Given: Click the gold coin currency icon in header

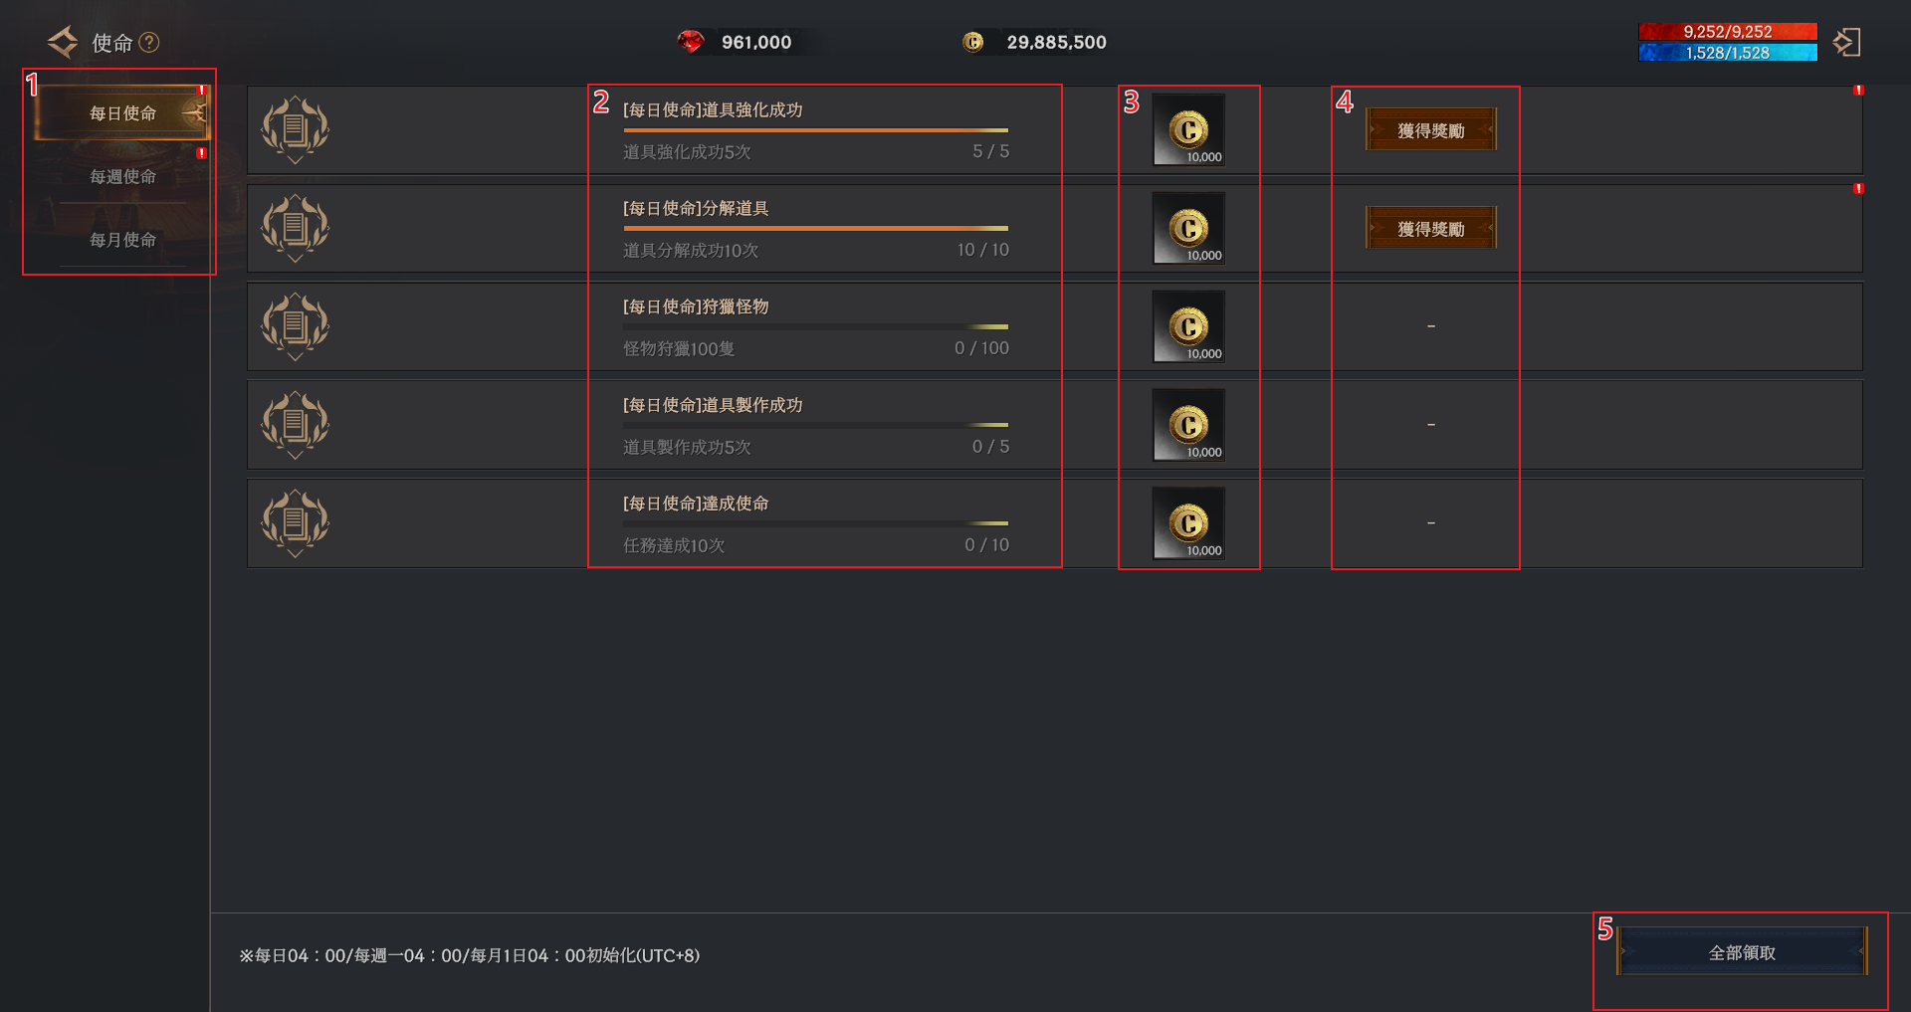Looking at the screenshot, I should [x=972, y=42].
